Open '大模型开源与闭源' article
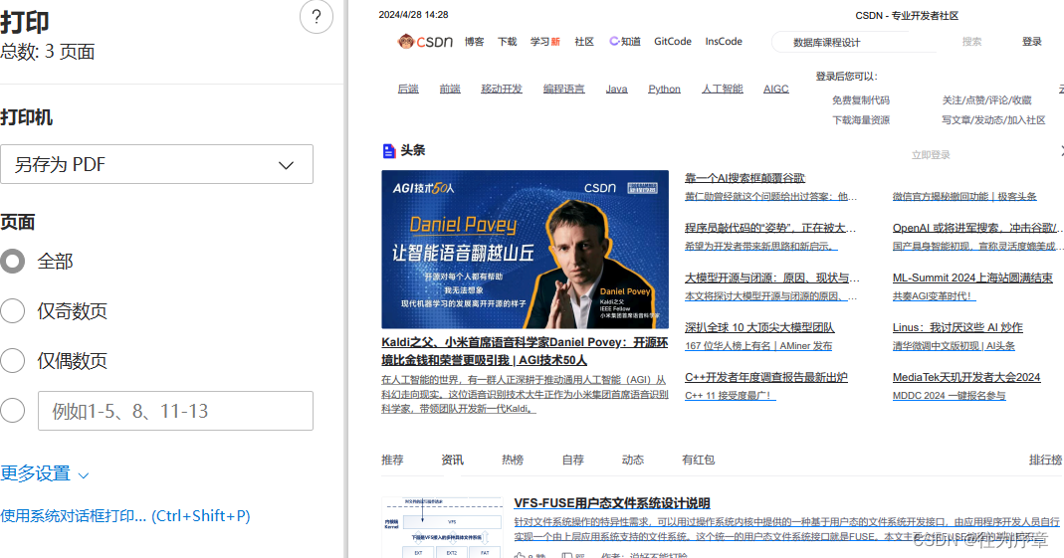Viewport: 1064px width, 558px height. pos(772,278)
